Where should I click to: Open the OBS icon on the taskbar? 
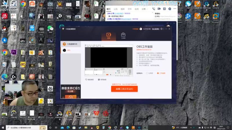(x=145, y=128)
